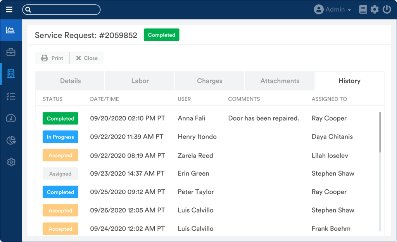Click user name Anna Fali
This screenshot has width=397, height=242.
(x=191, y=118)
